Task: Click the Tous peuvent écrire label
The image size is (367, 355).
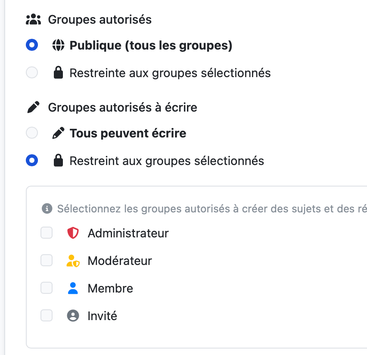Action: click(128, 133)
